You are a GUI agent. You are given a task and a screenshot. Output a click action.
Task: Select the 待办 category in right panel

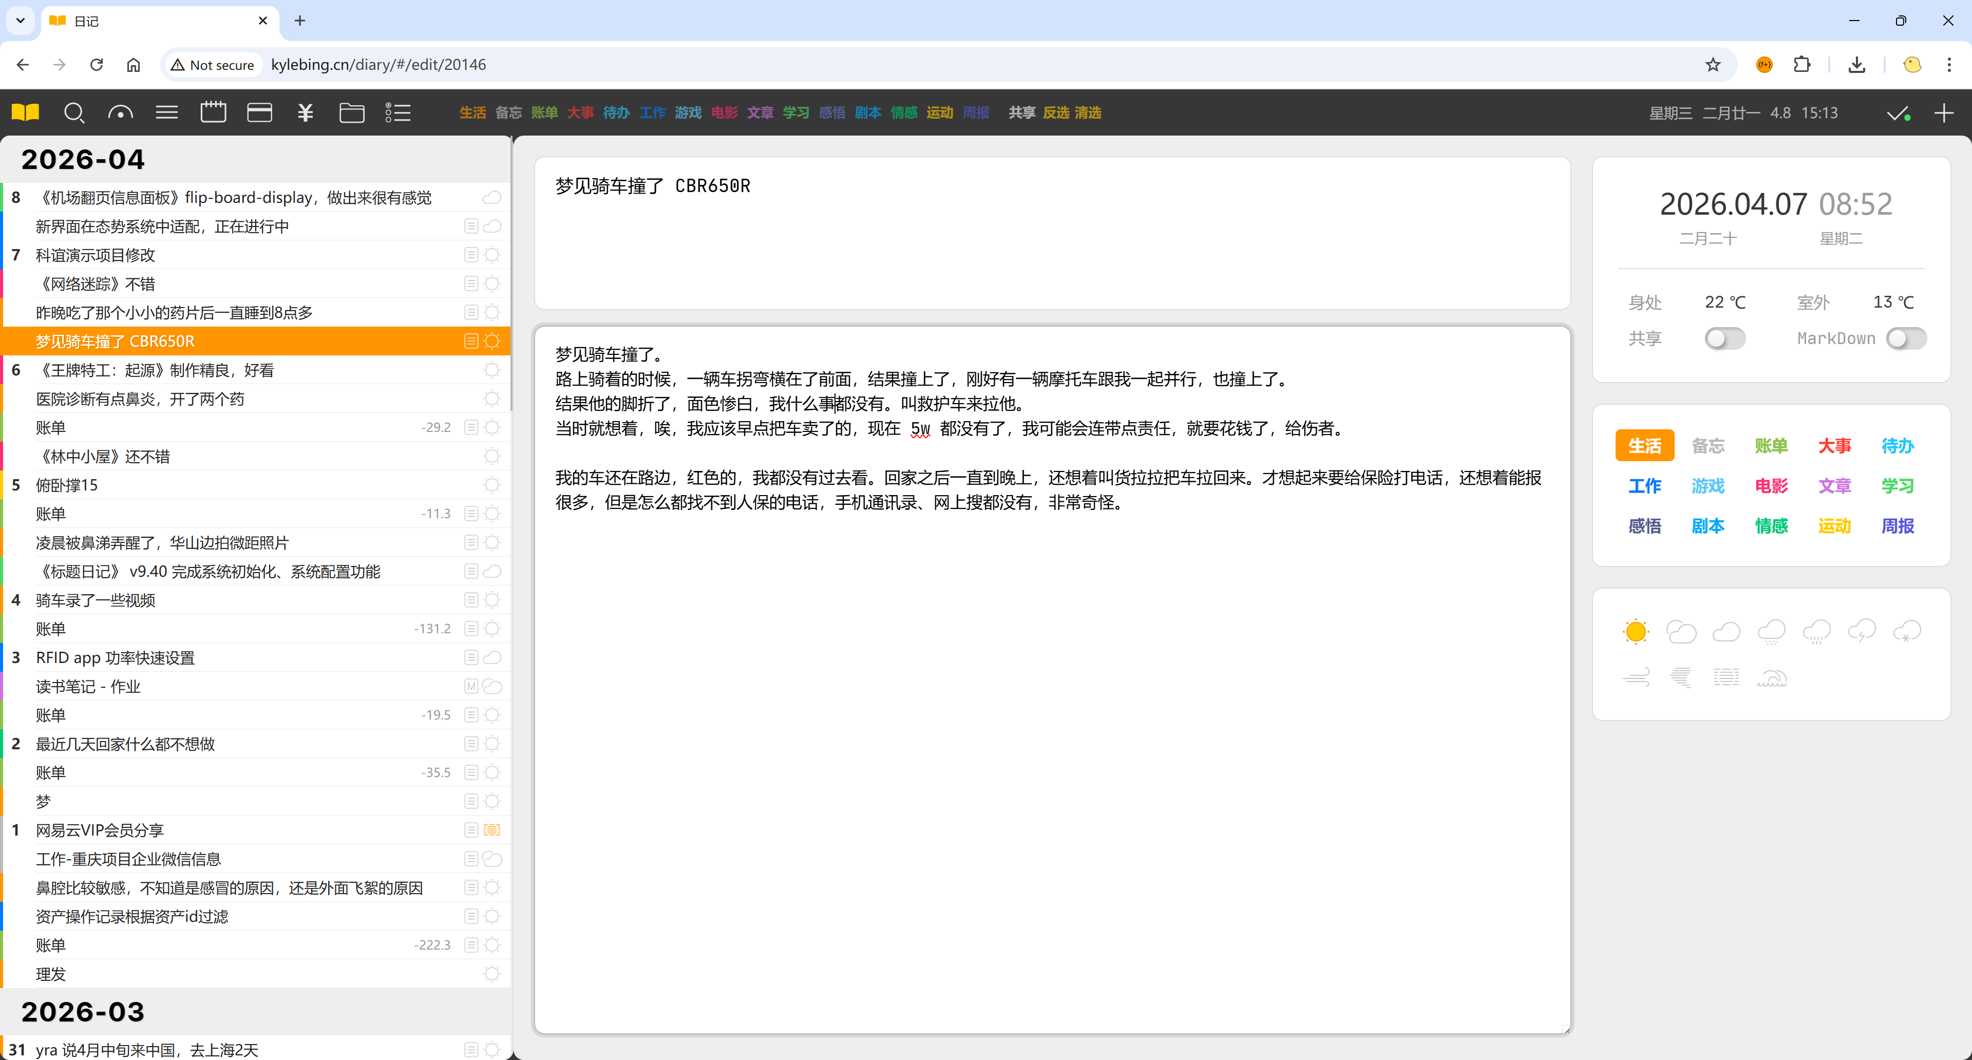pyautogui.click(x=1898, y=445)
